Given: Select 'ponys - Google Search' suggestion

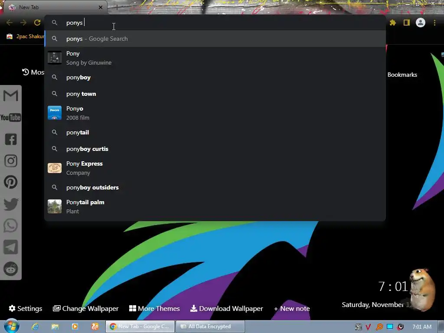Looking at the screenshot, I should tap(215, 39).
